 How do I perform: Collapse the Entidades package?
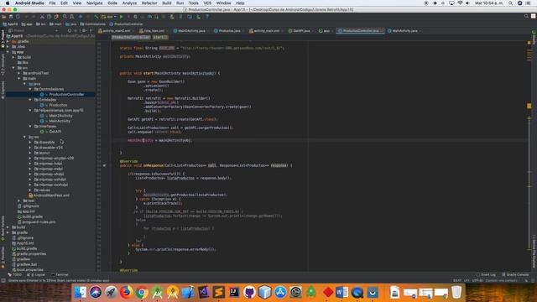(30, 100)
